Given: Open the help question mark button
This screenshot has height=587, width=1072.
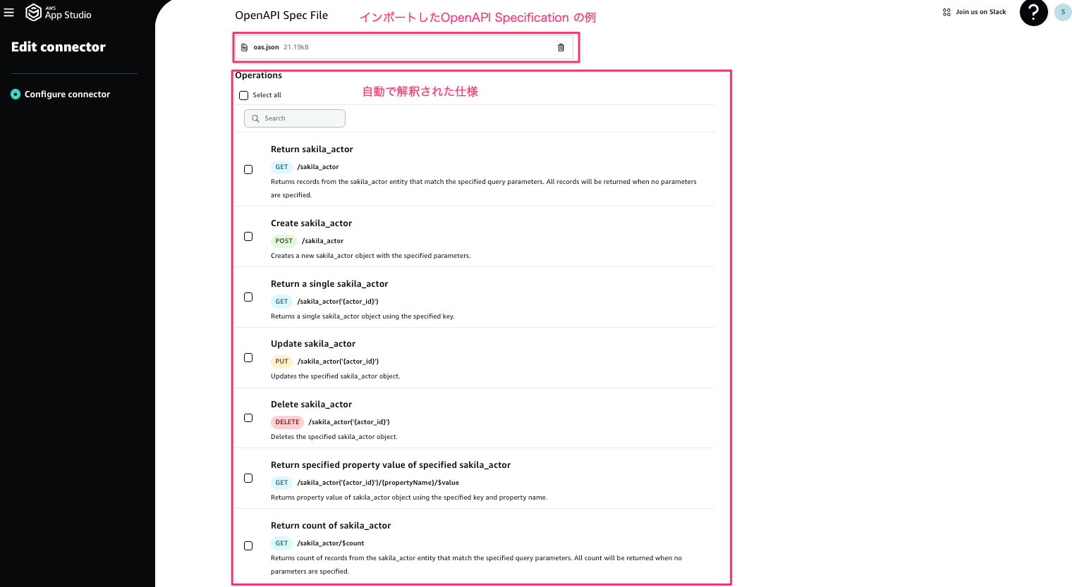Looking at the screenshot, I should (1033, 12).
